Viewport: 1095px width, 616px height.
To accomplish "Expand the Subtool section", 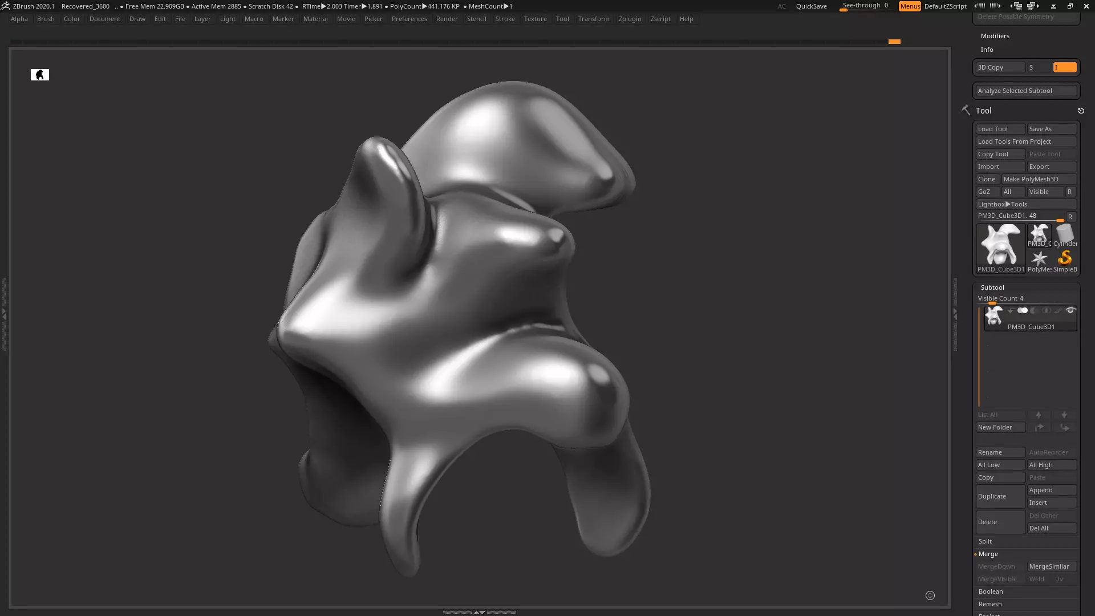I will [992, 287].
